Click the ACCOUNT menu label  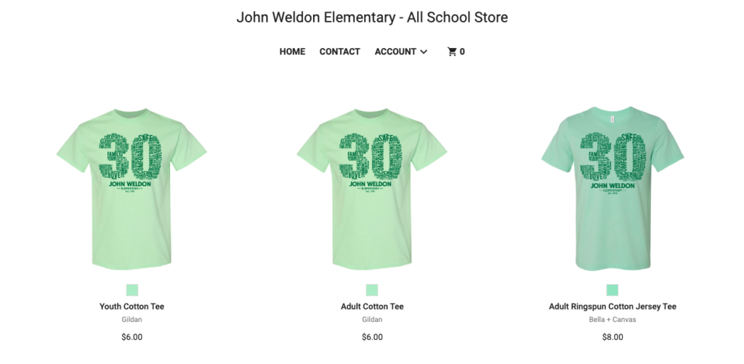[x=395, y=52]
